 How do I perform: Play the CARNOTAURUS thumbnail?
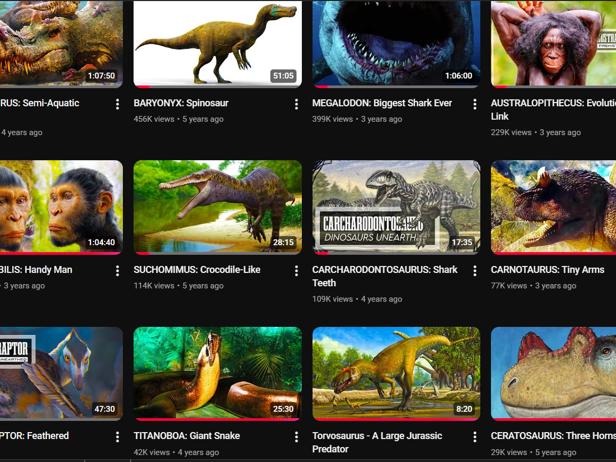click(x=553, y=207)
